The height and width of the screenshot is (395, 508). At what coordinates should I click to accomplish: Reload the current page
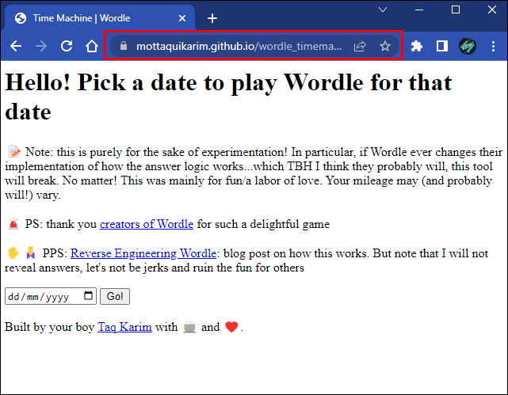[67, 46]
